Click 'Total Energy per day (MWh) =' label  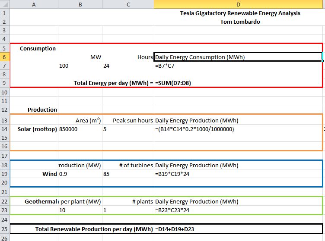click(x=113, y=83)
